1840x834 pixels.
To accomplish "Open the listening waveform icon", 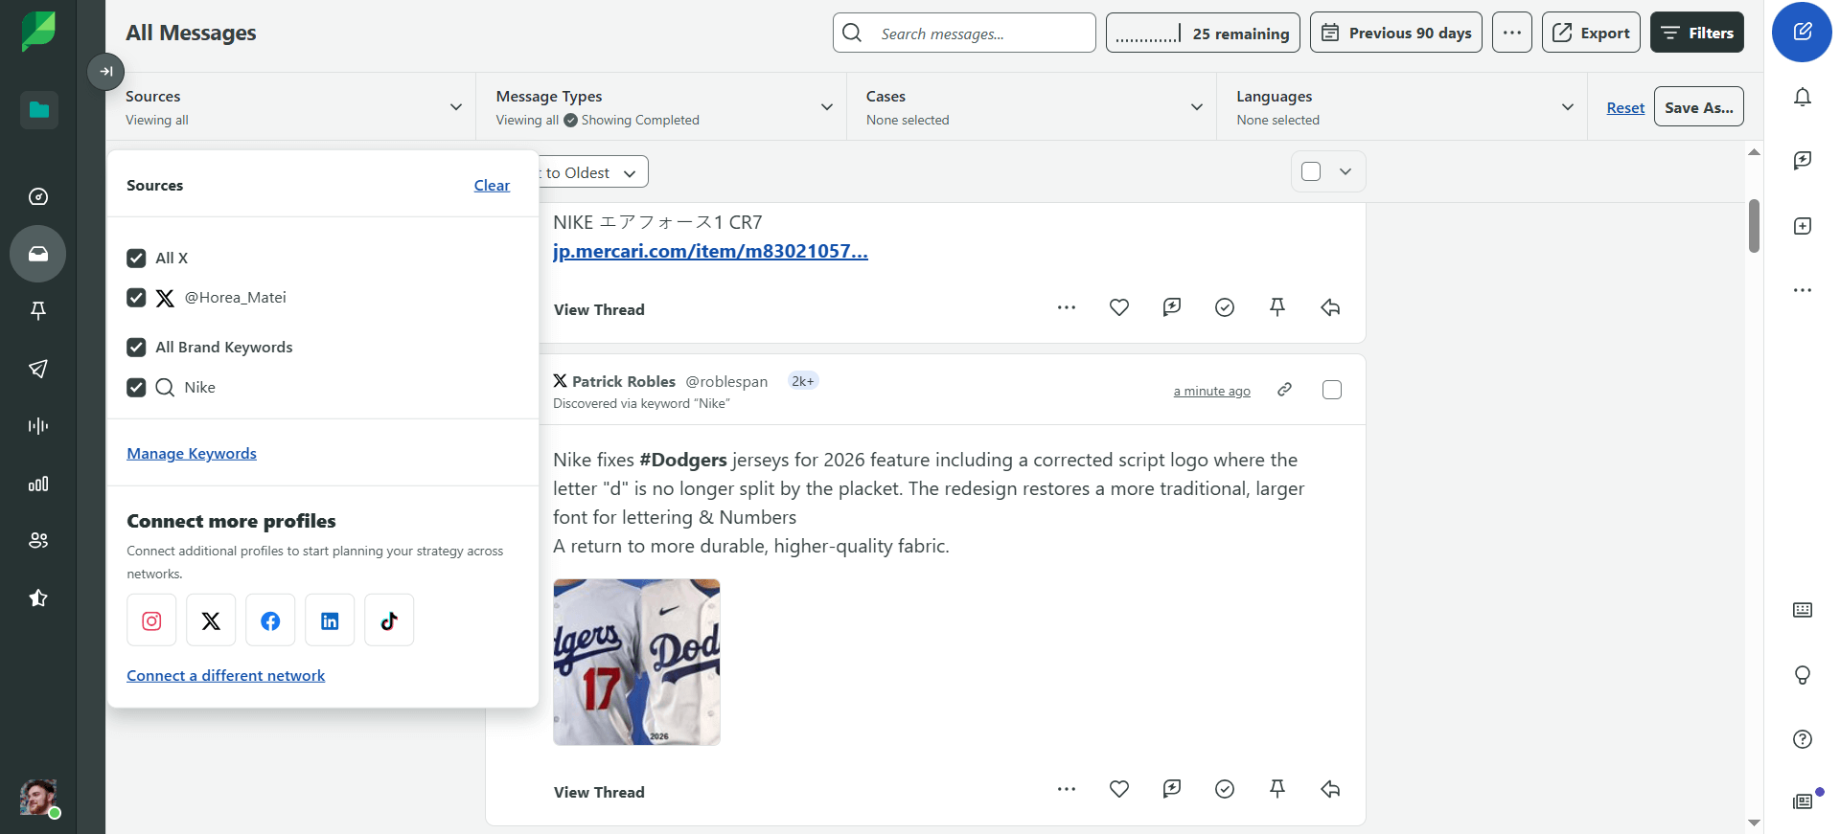I will point(38,426).
